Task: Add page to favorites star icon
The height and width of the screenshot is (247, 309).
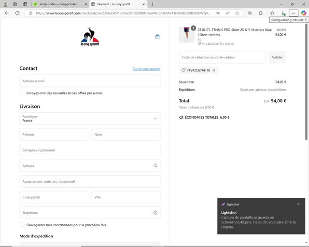Action: [x=237, y=13]
